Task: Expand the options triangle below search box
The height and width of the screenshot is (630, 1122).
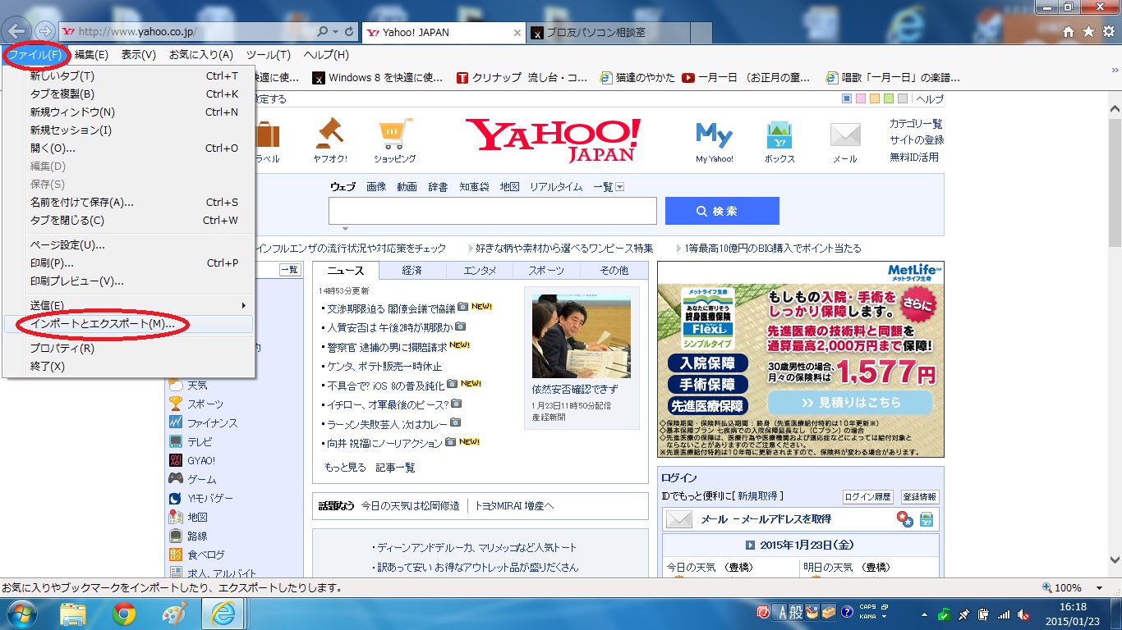Action: click(345, 229)
